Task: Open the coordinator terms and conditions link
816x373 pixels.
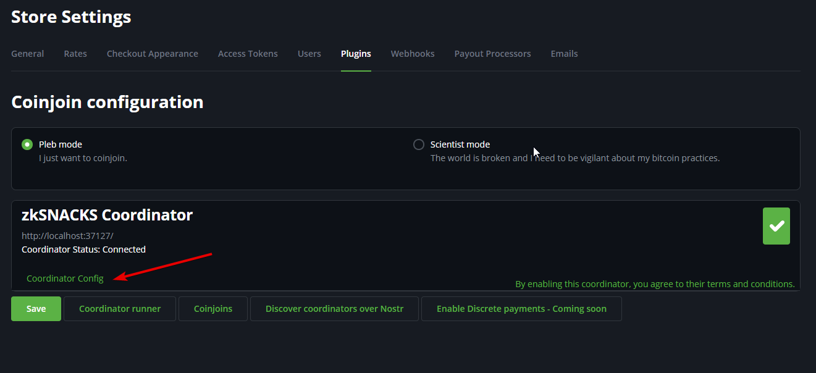Action: pyautogui.click(x=655, y=284)
